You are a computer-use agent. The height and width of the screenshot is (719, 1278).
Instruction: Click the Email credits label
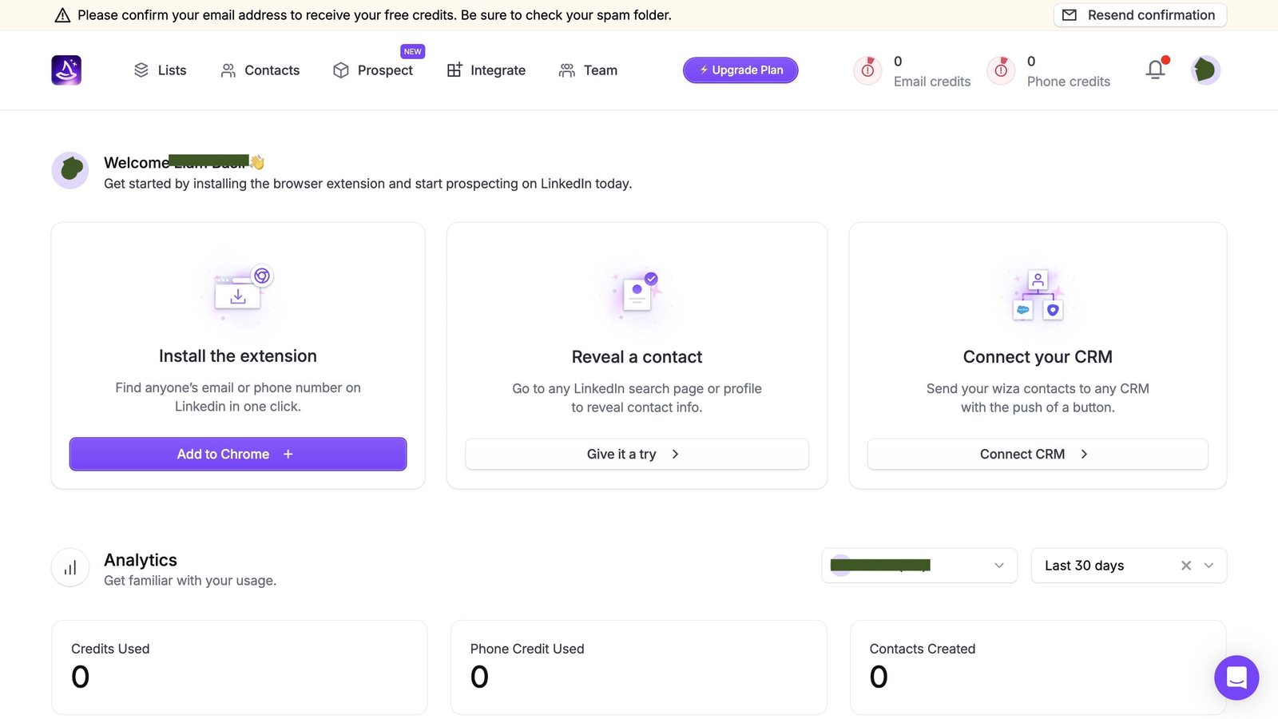[932, 81]
